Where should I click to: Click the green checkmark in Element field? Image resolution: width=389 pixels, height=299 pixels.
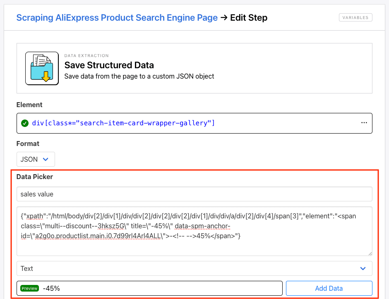[25, 123]
